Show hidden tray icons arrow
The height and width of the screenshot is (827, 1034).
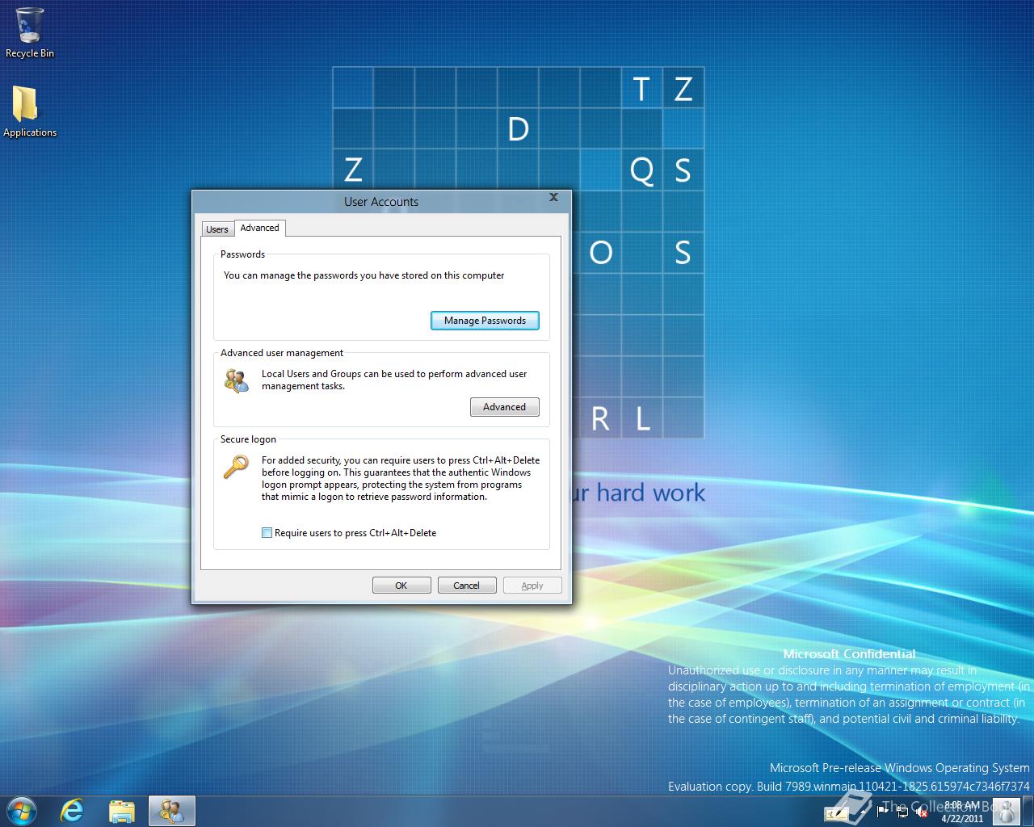[863, 812]
